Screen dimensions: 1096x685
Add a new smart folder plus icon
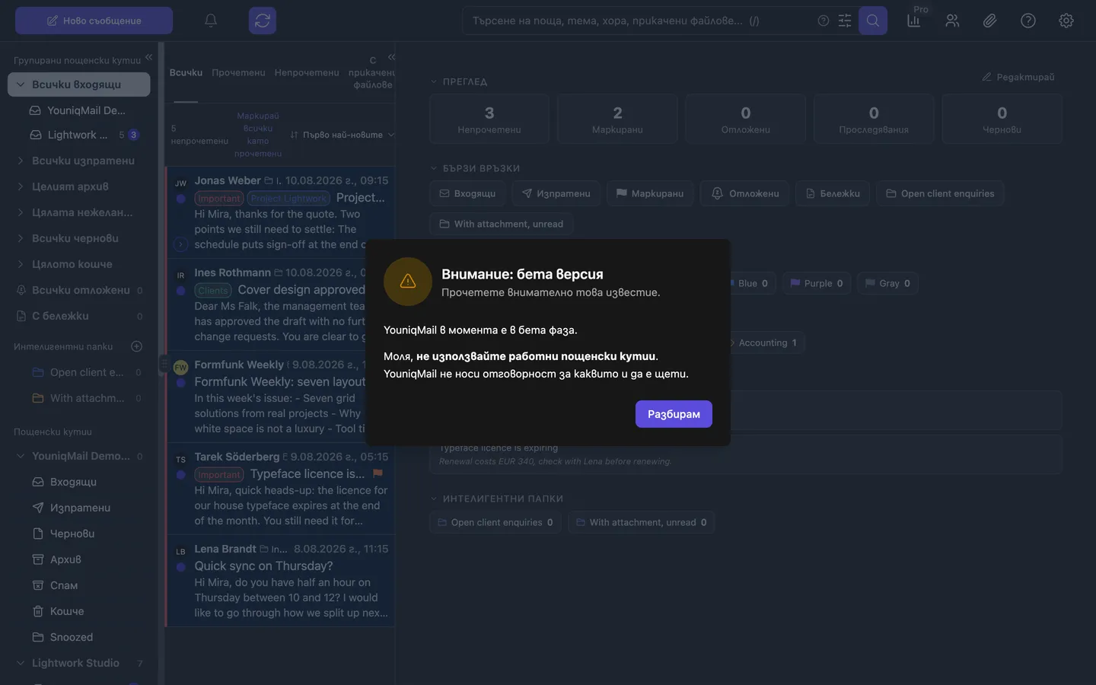click(137, 346)
